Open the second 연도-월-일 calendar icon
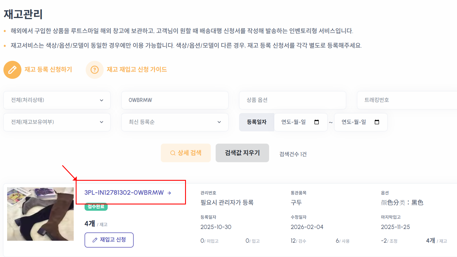 coord(377,122)
